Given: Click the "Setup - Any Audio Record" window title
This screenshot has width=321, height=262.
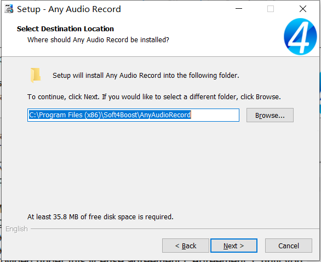Looking at the screenshot, I should pyautogui.click(x=69, y=9).
